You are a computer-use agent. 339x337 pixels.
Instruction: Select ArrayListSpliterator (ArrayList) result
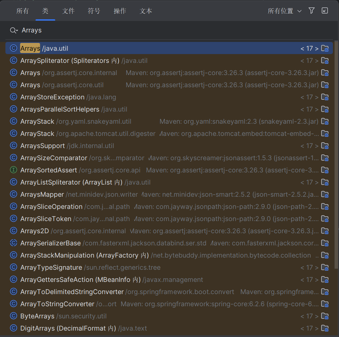[169, 182]
